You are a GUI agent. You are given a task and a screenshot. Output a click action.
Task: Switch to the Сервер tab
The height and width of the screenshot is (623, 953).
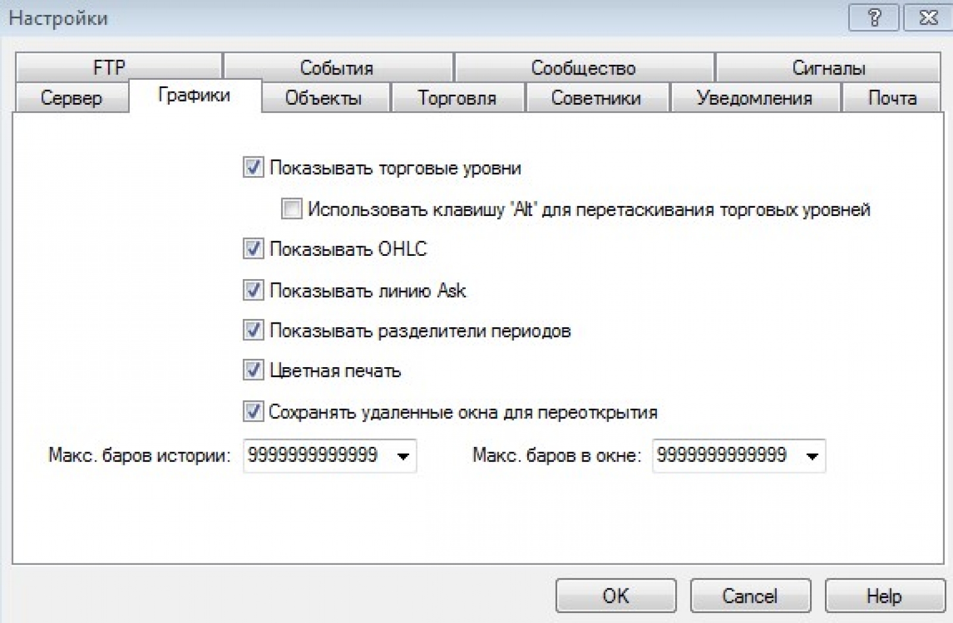(x=71, y=98)
